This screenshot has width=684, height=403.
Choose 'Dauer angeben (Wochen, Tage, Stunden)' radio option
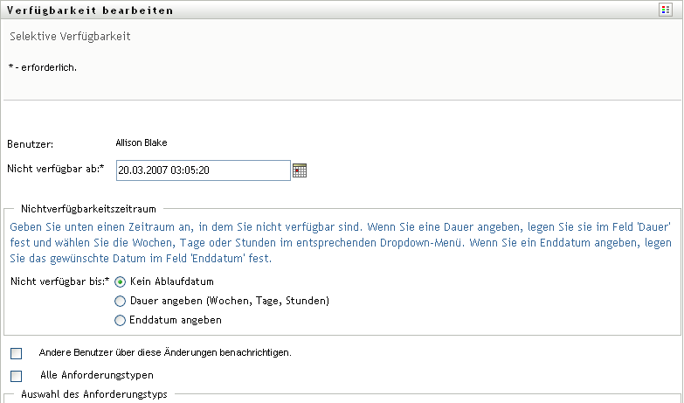pyautogui.click(x=121, y=301)
